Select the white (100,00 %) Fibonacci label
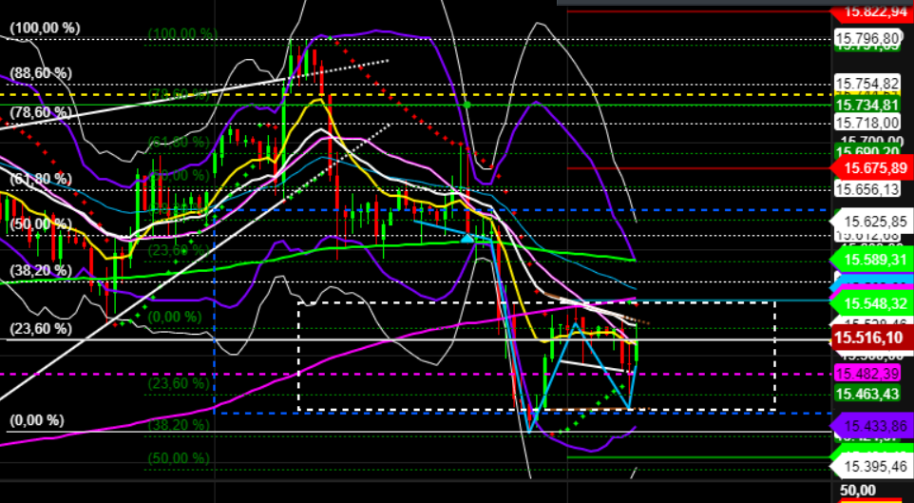914x503 pixels. coord(45,28)
